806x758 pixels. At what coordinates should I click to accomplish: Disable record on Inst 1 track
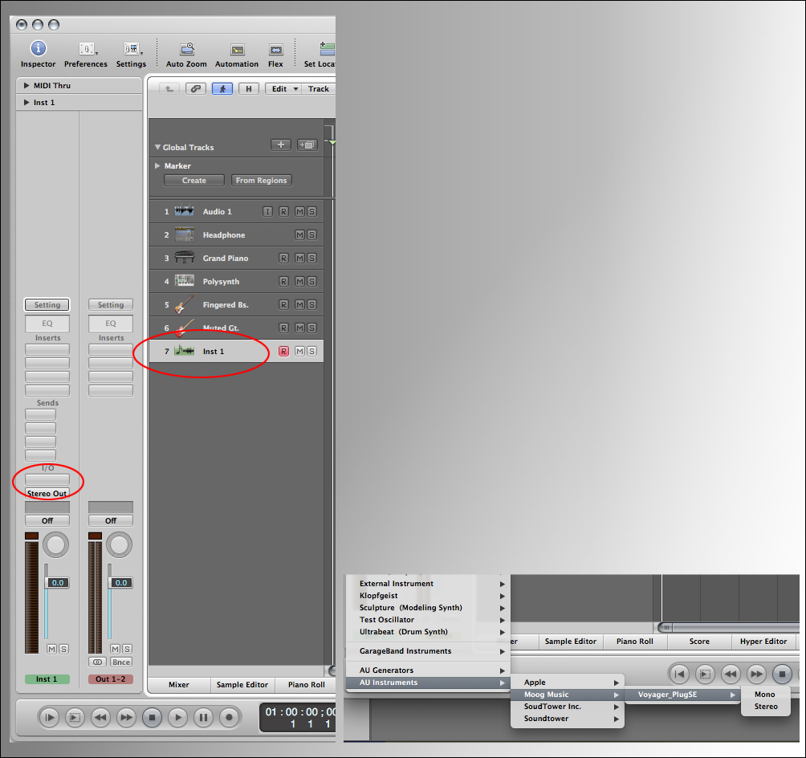tap(283, 352)
